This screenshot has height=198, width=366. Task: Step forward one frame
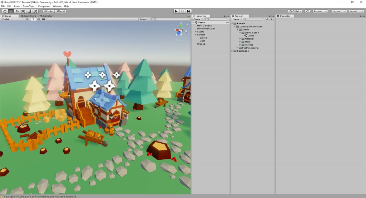click(189, 11)
